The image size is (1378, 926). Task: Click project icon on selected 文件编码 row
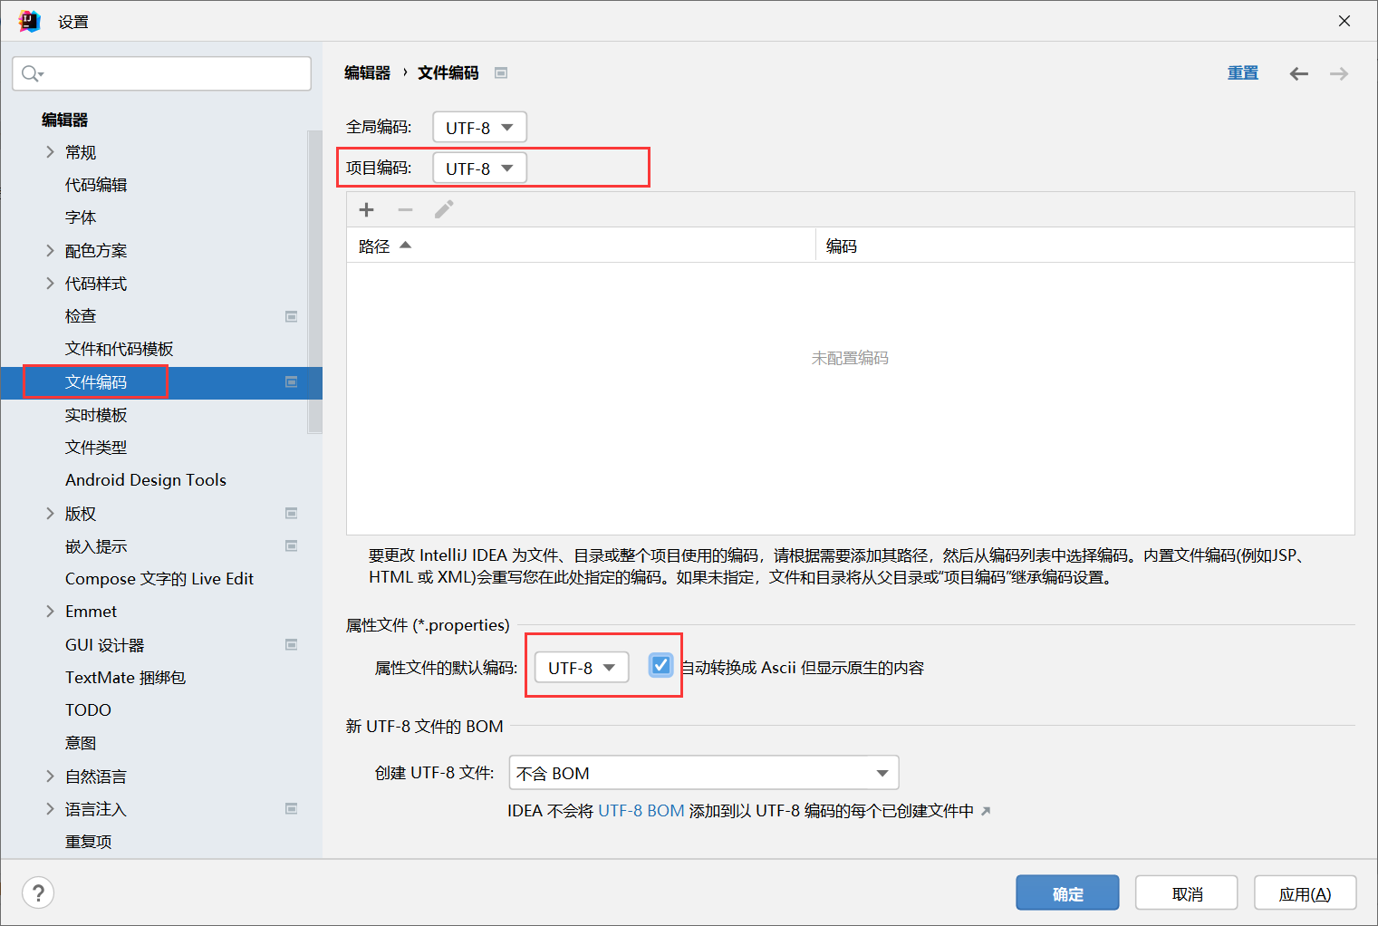[x=292, y=382]
